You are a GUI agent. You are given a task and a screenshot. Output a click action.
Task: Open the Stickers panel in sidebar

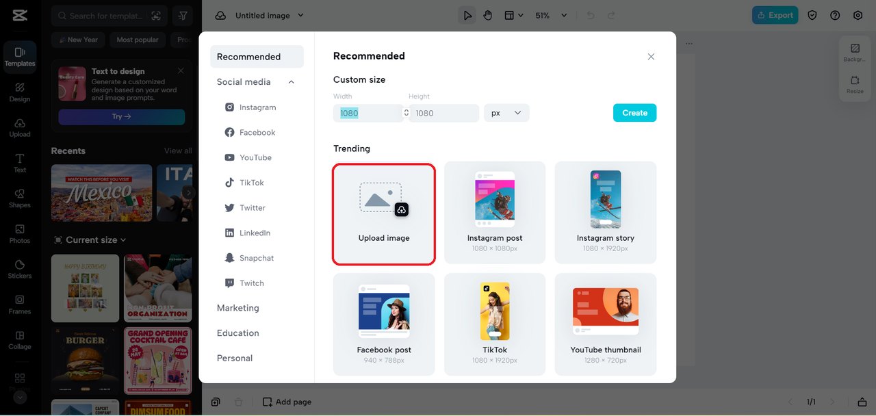(20, 270)
